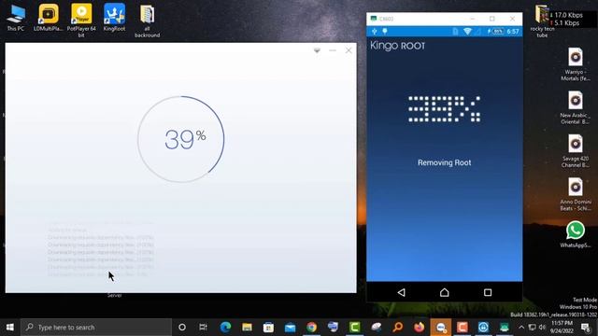
Task: Open the LDMultiPlayer desktop shortcut
Action: (x=49, y=18)
